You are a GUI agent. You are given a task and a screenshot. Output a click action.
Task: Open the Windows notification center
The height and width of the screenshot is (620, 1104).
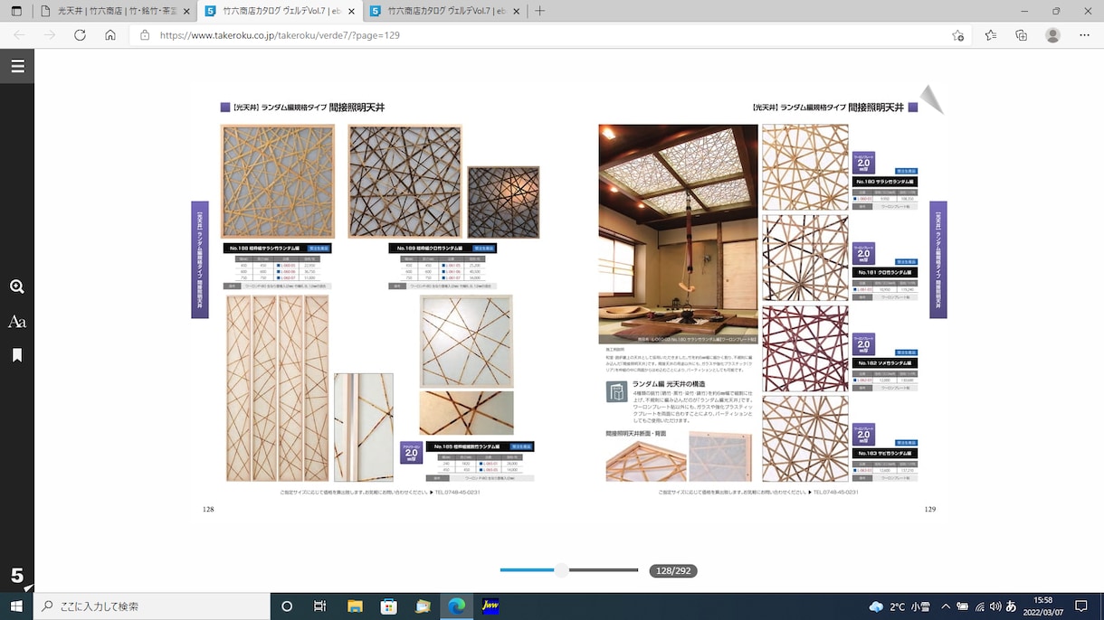pyautogui.click(x=1081, y=606)
